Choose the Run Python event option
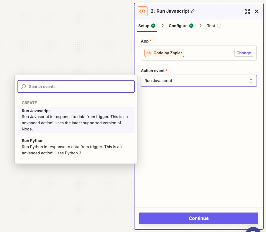The height and width of the screenshot is (232, 266). pos(76,147)
